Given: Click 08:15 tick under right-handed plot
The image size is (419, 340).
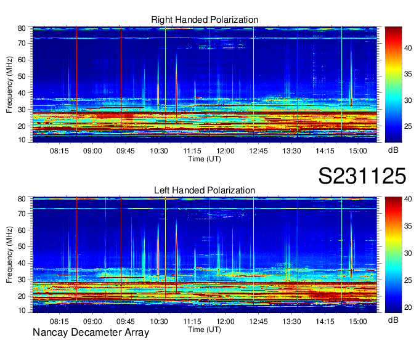Looking at the screenshot, I should [x=59, y=151].
